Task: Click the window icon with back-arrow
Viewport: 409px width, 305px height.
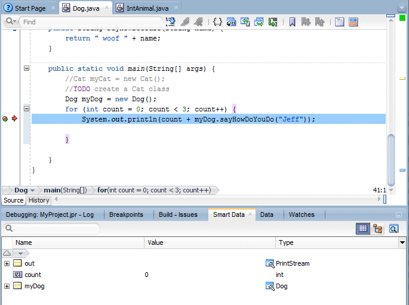Action: click(x=245, y=22)
